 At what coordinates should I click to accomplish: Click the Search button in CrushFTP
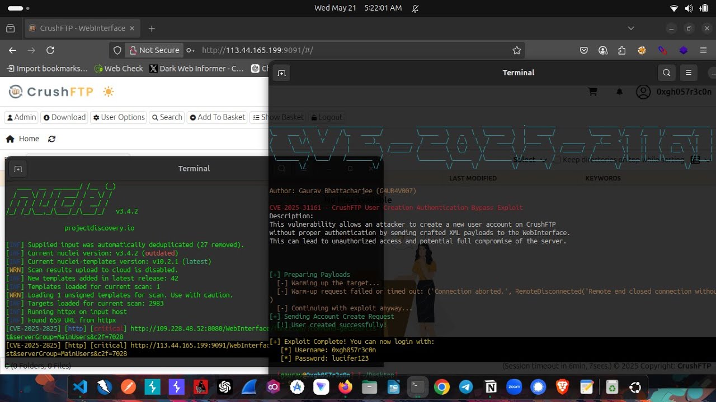[x=167, y=117]
